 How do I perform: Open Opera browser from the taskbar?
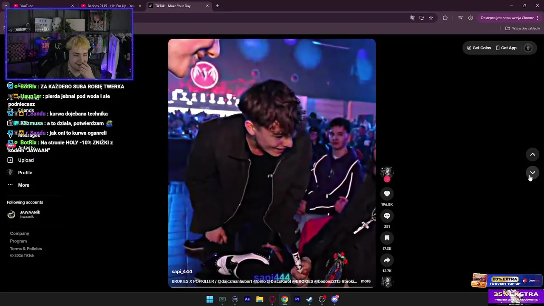[272, 299]
